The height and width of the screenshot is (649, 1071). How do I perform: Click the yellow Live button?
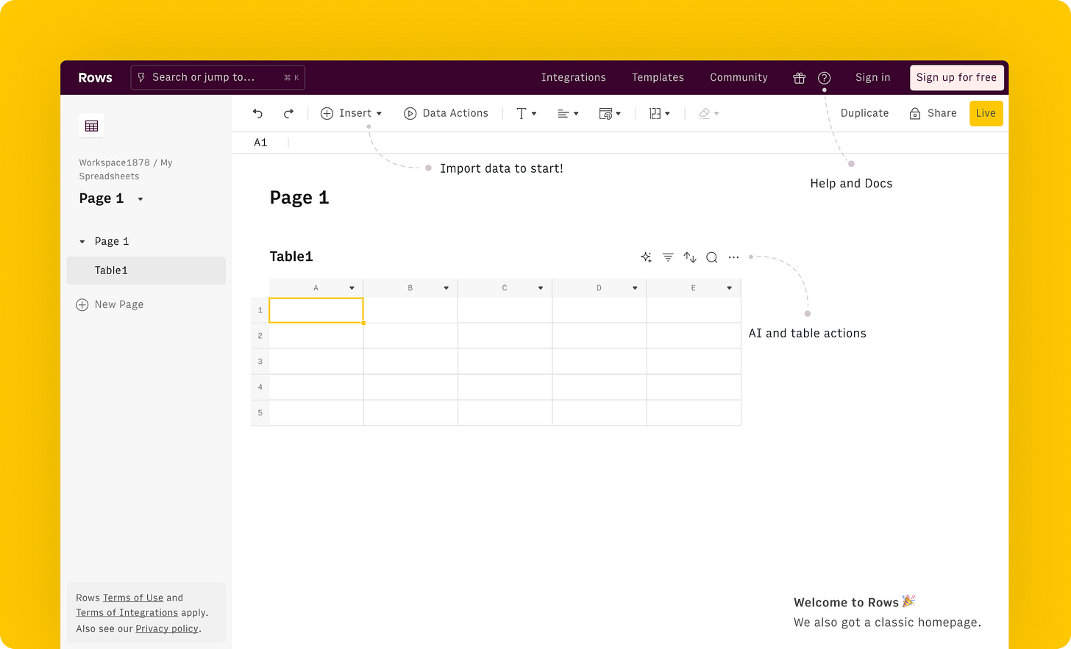[986, 113]
